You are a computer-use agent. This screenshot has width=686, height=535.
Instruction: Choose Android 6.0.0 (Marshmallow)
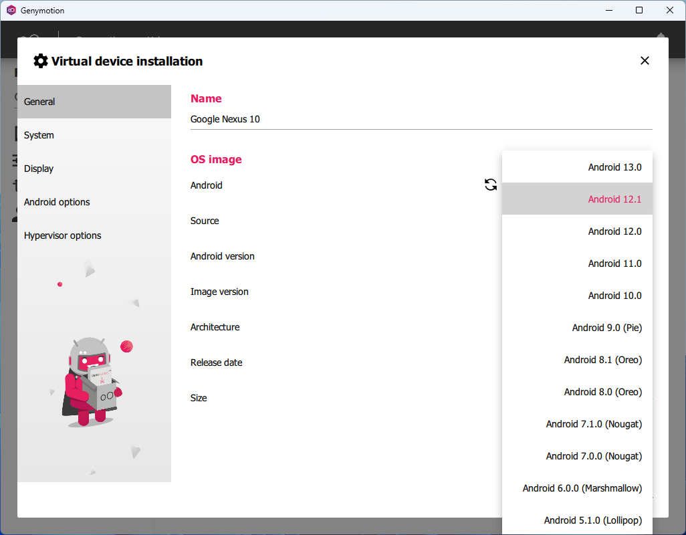pyautogui.click(x=577, y=488)
